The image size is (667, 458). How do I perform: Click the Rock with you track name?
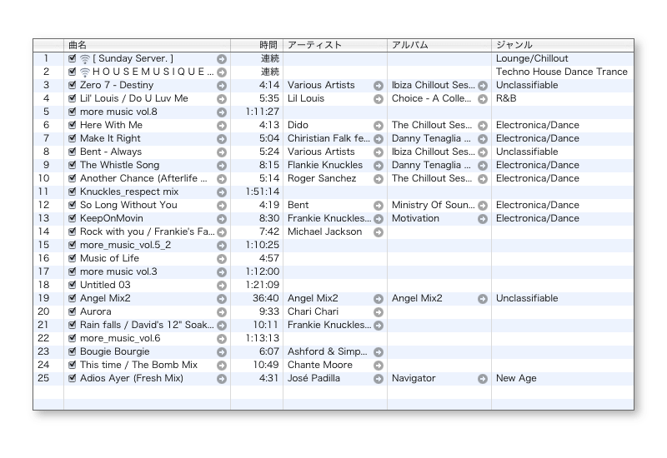(148, 231)
